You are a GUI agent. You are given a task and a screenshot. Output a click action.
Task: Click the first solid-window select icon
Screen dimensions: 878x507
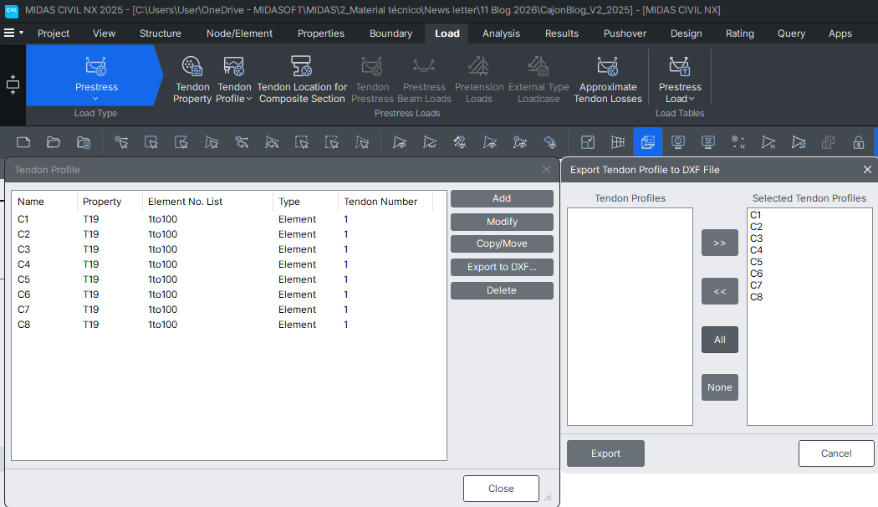[151, 142]
